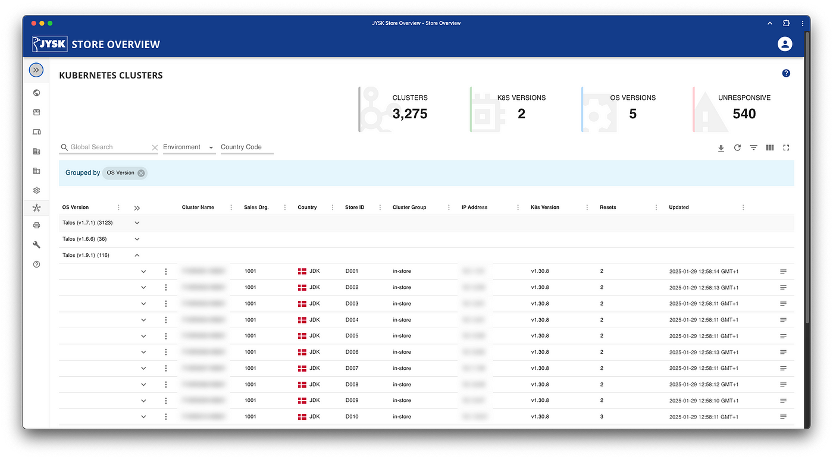Expand the sidebar with double-chevron button
This screenshot has width=833, height=459.
[x=36, y=70]
